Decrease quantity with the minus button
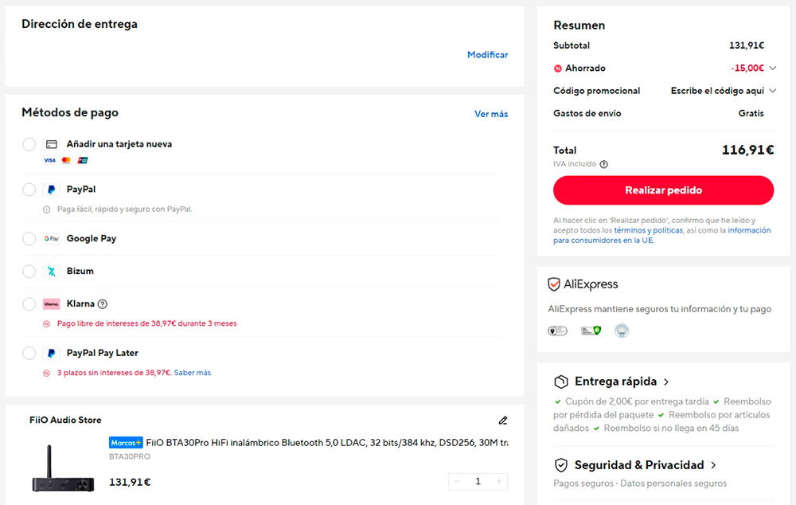 [x=457, y=482]
